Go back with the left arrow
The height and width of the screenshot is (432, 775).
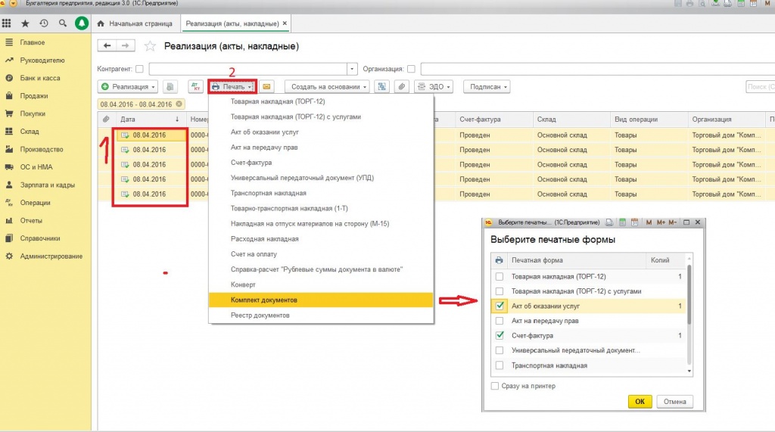point(107,45)
